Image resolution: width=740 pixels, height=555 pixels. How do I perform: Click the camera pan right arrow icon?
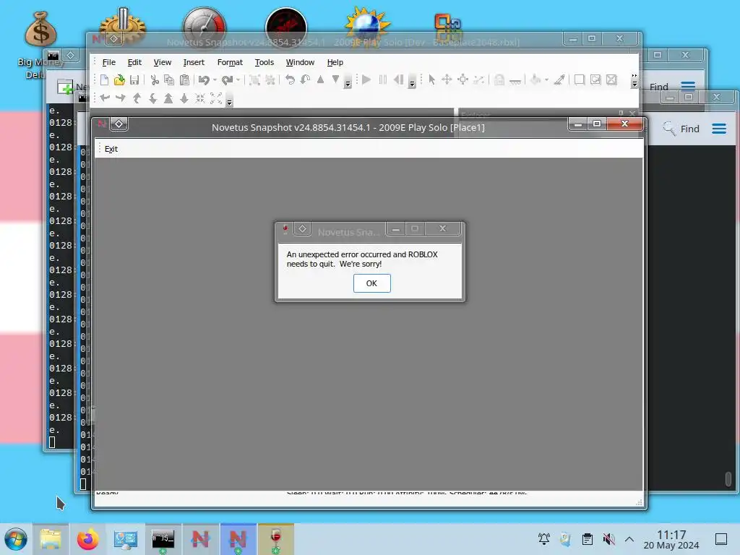tap(121, 98)
